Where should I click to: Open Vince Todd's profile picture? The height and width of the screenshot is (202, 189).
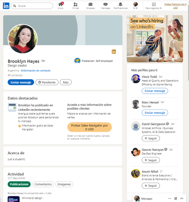click(x=136, y=79)
